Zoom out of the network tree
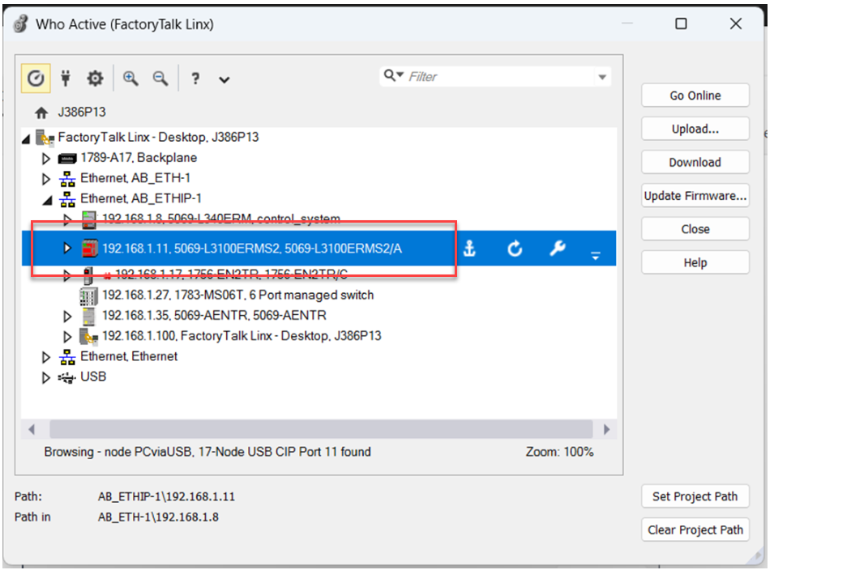 pos(160,78)
